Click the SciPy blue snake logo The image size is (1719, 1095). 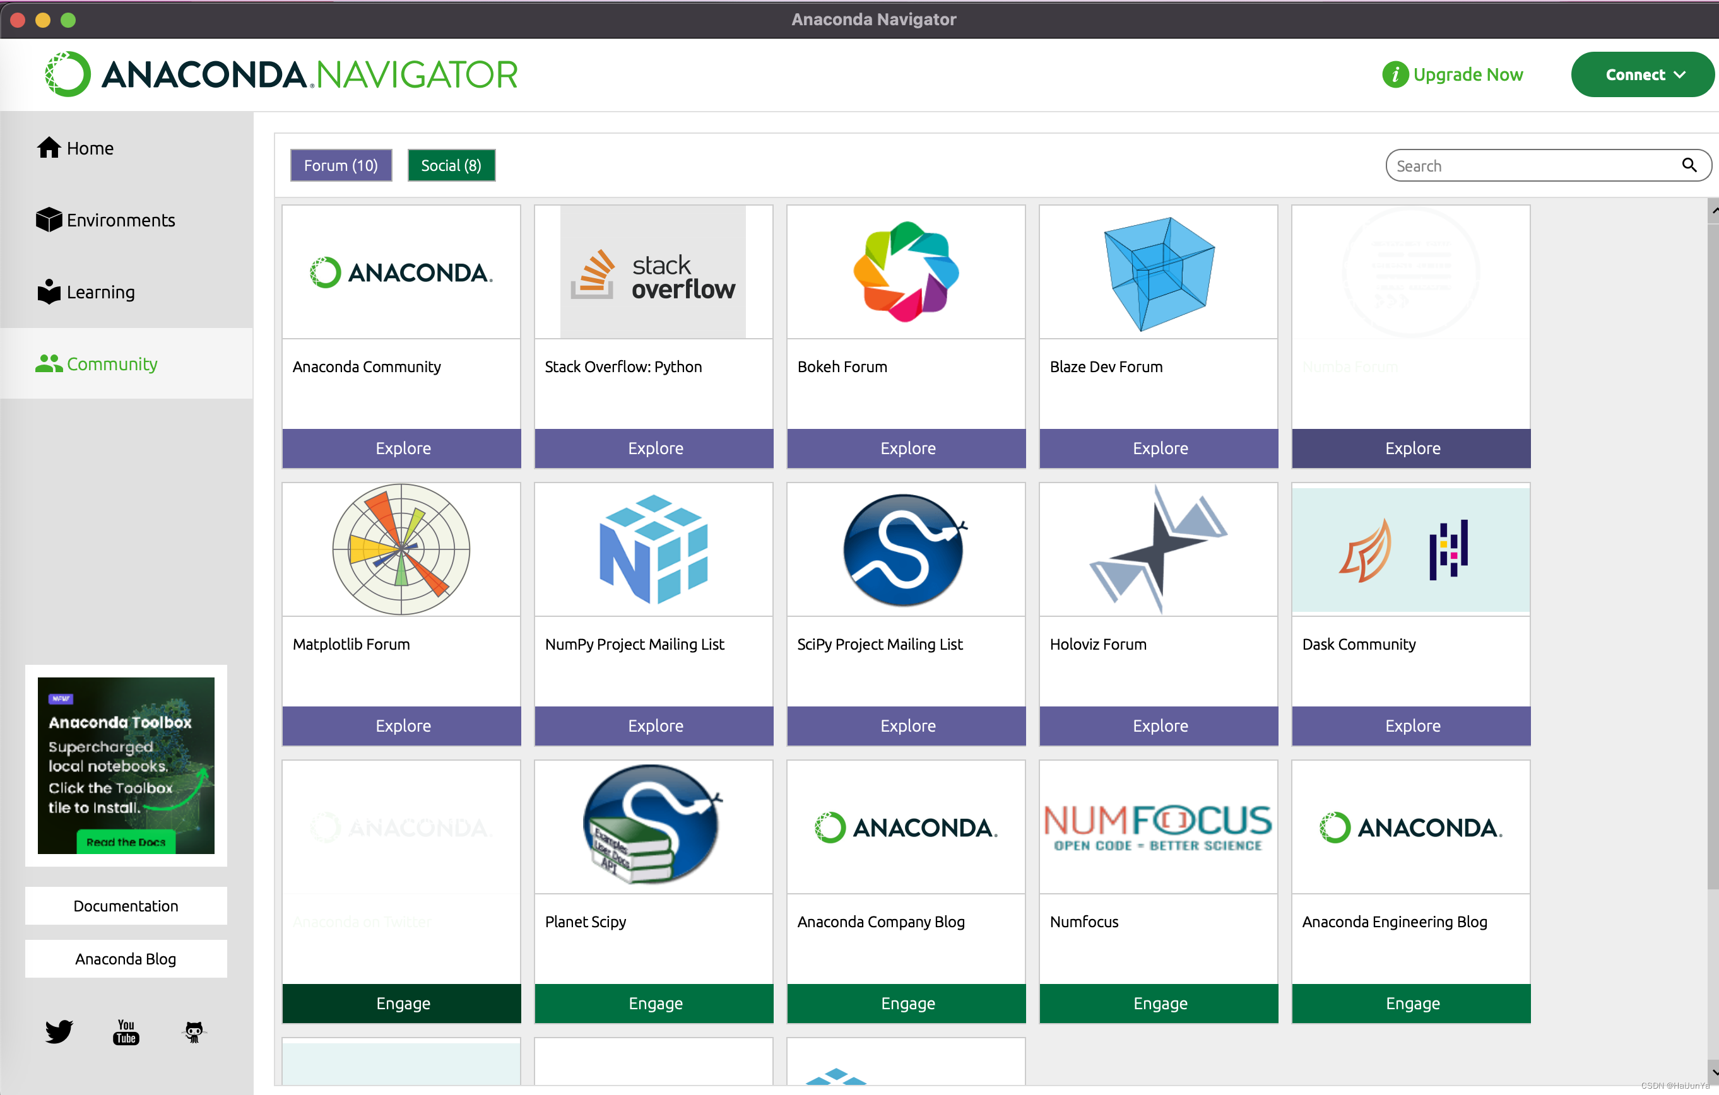click(905, 549)
